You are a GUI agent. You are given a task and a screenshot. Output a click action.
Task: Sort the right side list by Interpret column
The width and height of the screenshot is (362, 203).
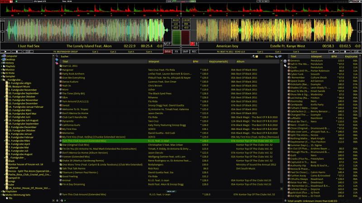point(320,56)
